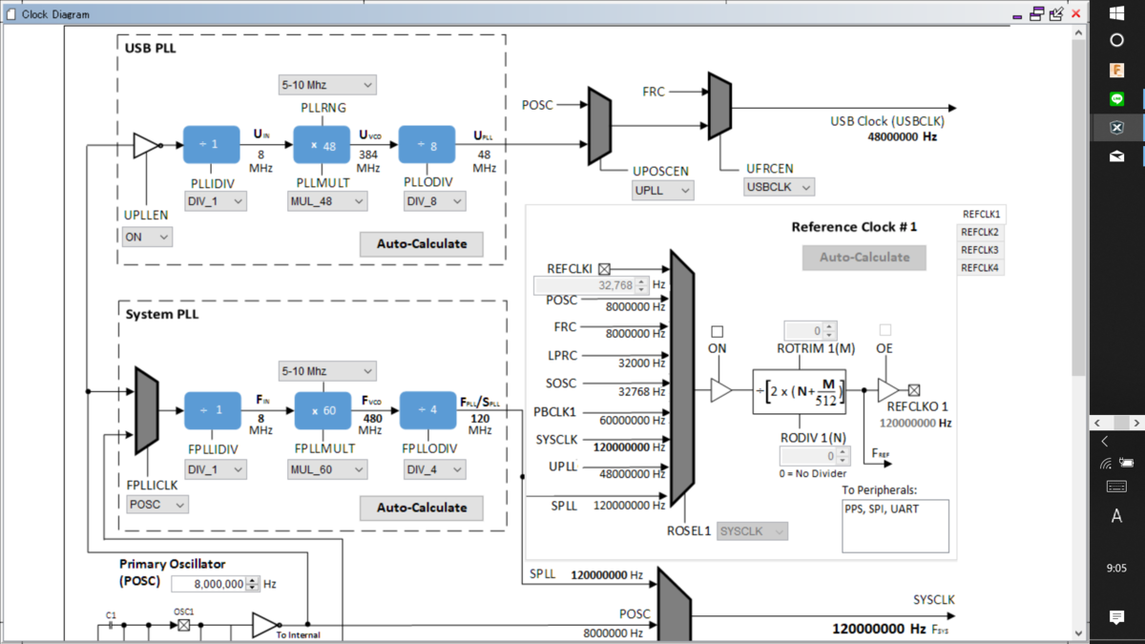This screenshot has width=1145, height=644.
Task: Click USB PLL Auto-Calculate button
Action: click(x=422, y=244)
